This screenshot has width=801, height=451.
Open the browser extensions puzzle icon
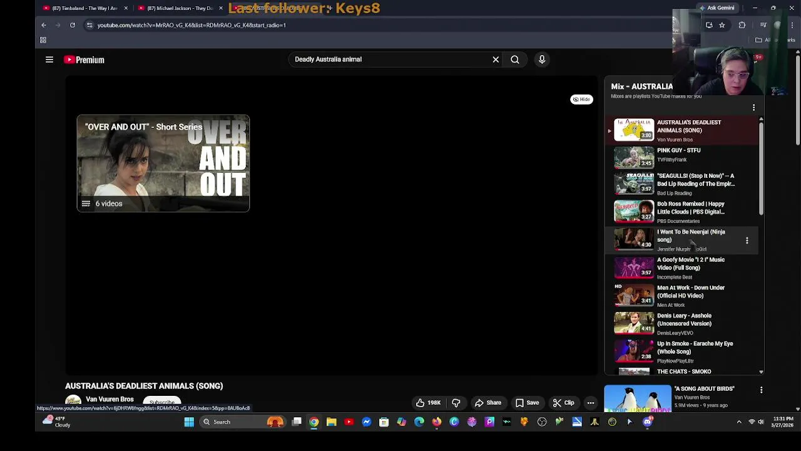click(742, 25)
